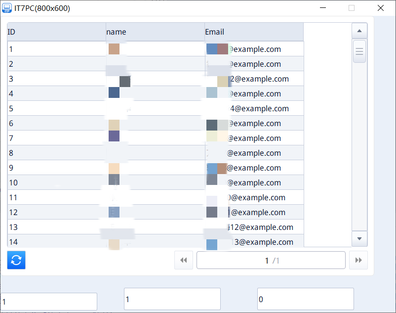Click the table scrollbar's up arrow
Image resolution: width=396 pixels, height=313 pixels.
pos(359,31)
